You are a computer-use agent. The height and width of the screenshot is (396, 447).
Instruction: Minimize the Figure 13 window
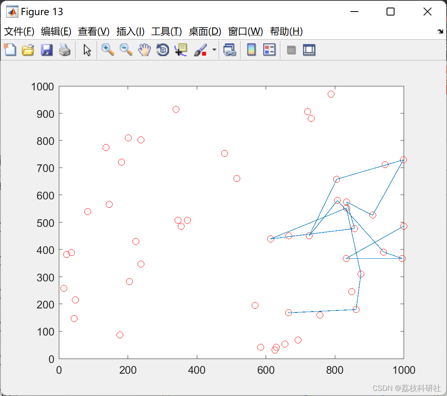click(x=354, y=12)
